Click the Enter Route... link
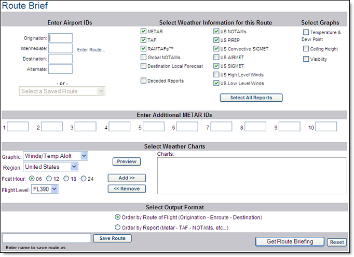Screen dimensions: 354x257 coord(91,50)
